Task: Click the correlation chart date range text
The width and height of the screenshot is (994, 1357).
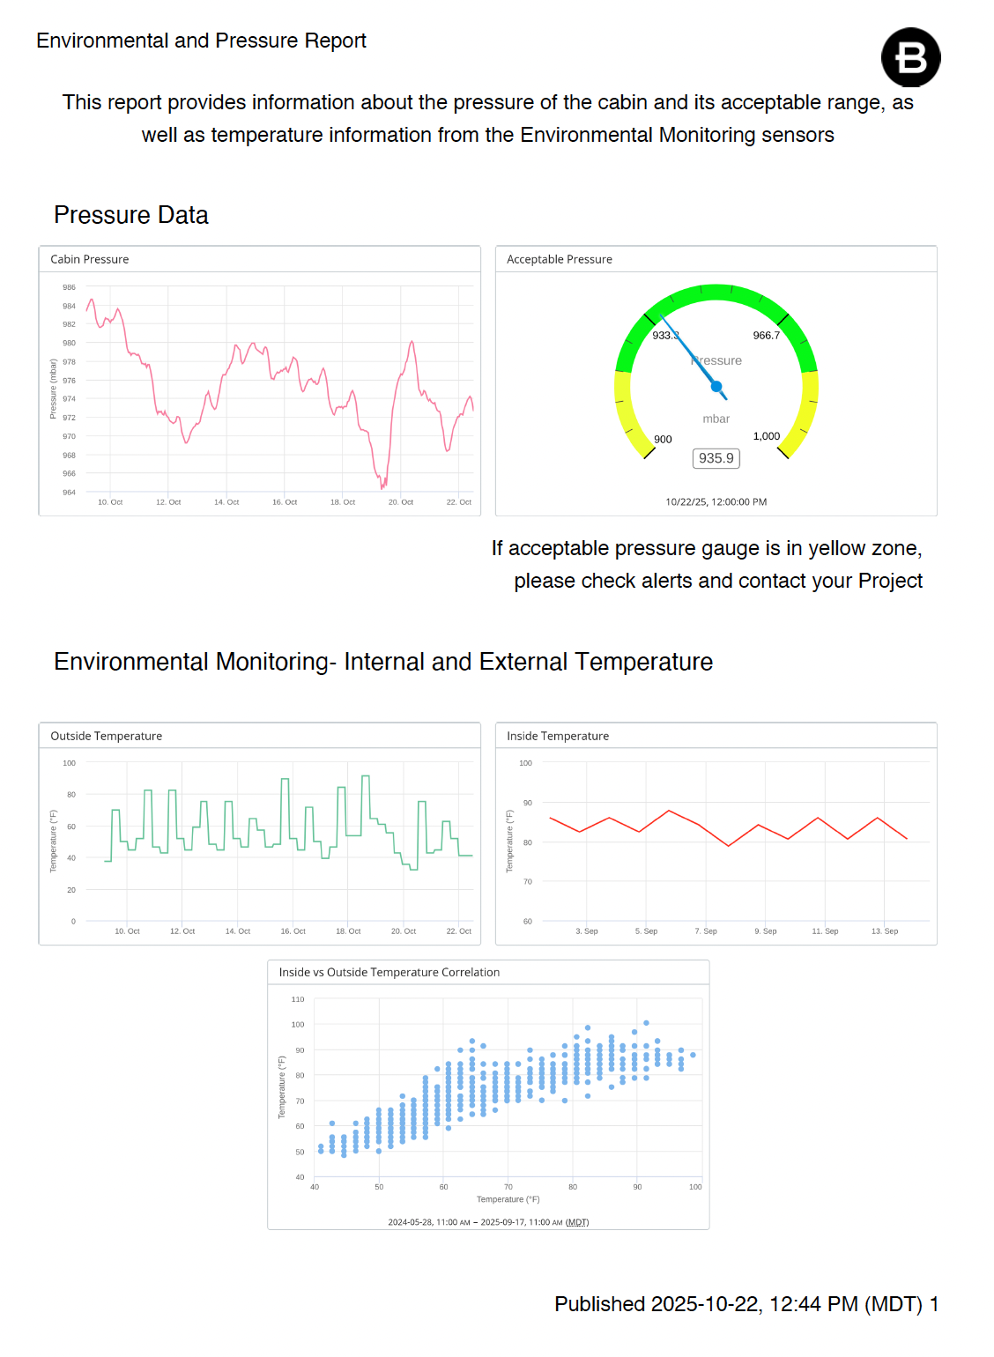Action: (x=488, y=1222)
